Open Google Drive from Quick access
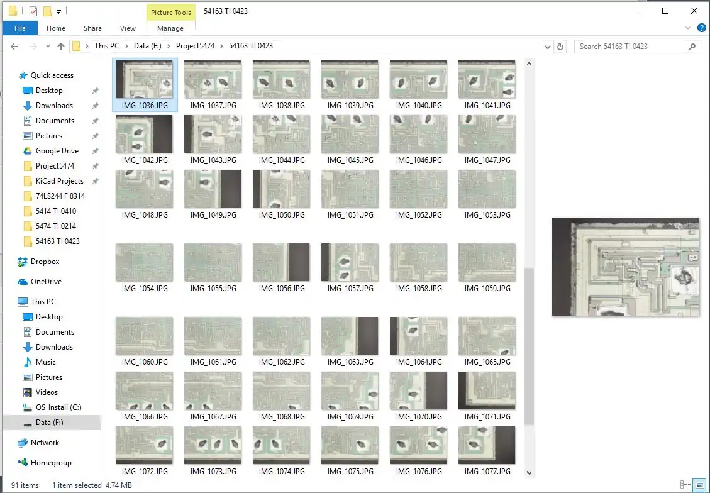710x493 pixels. pos(57,151)
